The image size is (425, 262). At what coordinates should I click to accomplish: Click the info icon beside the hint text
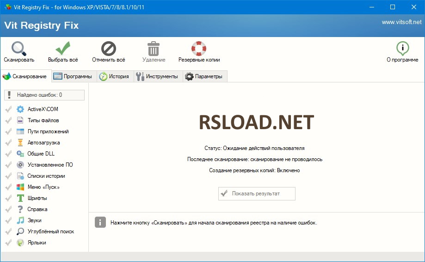tap(100, 222)
